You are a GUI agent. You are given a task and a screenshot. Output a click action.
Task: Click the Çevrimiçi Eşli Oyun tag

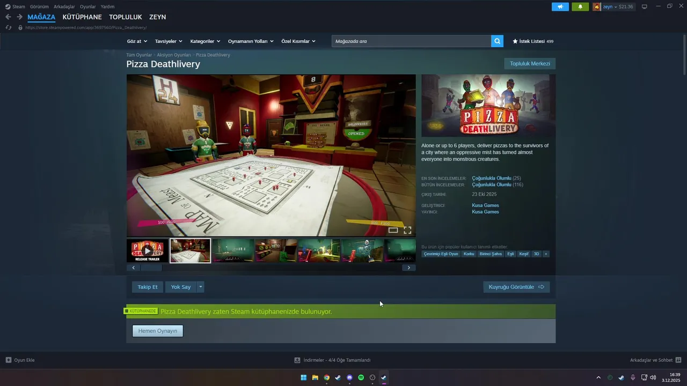pyautogui.click(x=441, y=254)
